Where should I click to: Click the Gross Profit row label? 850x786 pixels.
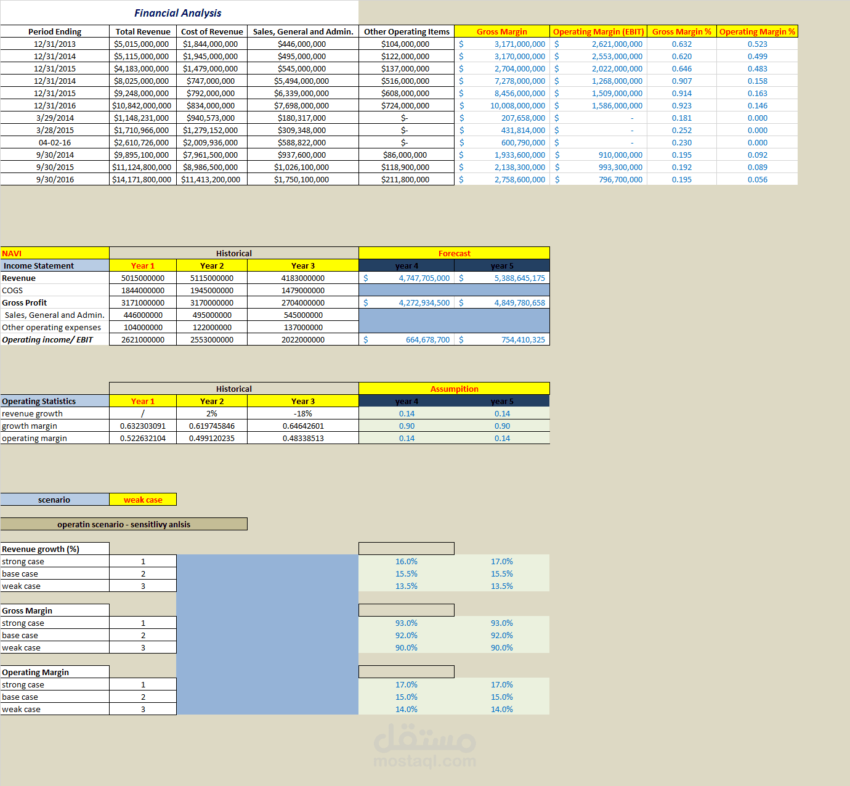point(55,302)
